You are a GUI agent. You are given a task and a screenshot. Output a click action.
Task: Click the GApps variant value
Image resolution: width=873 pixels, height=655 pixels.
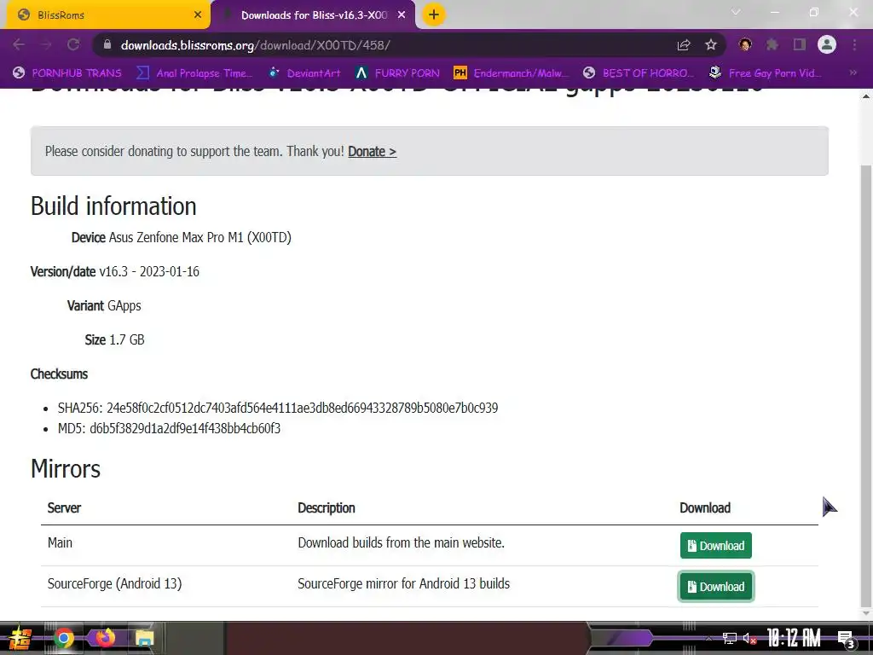point(124,306)
